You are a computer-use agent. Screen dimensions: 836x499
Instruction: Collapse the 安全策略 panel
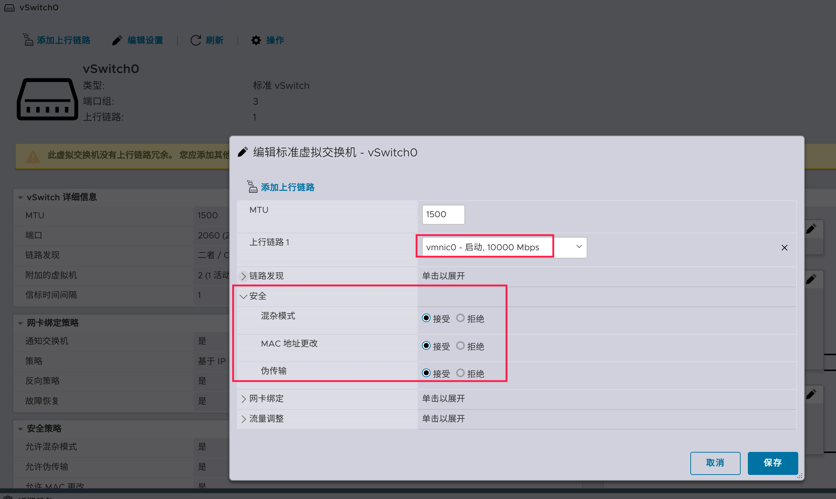point(21,429)
